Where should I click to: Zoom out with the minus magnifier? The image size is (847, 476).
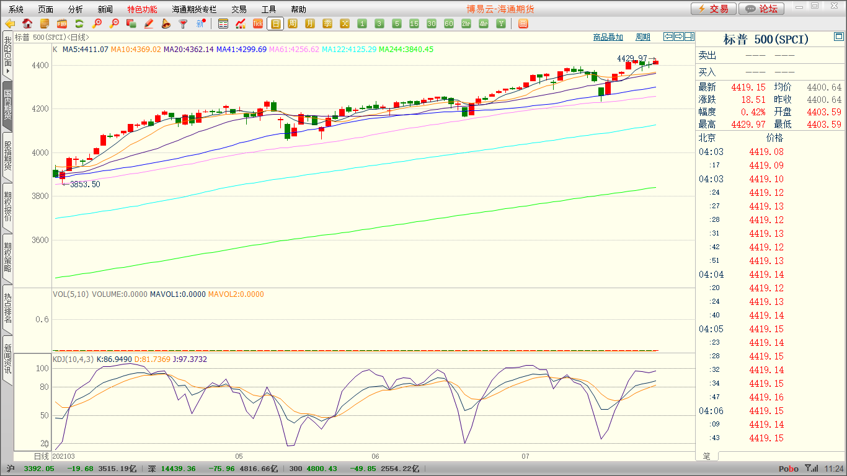click(114, 24)
